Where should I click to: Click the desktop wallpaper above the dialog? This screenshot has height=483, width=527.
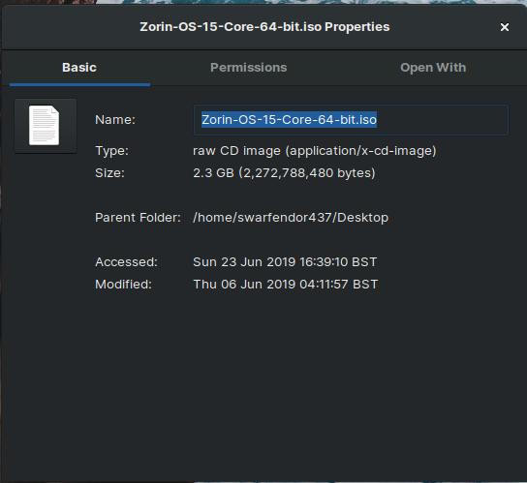(x=302, y=2)
